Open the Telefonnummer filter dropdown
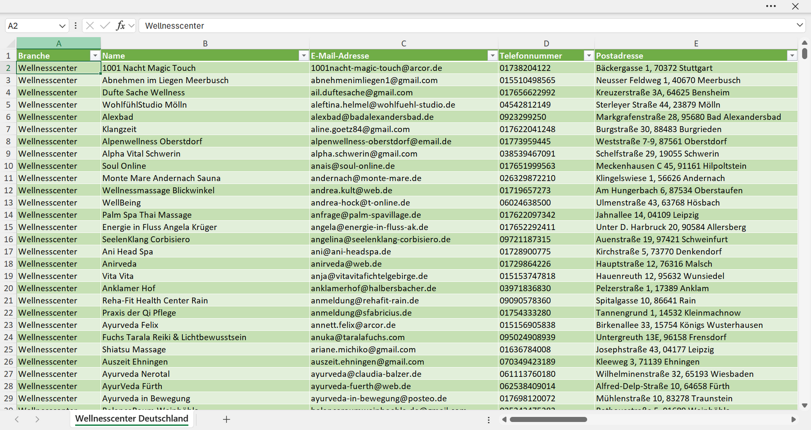 [588, 55]
